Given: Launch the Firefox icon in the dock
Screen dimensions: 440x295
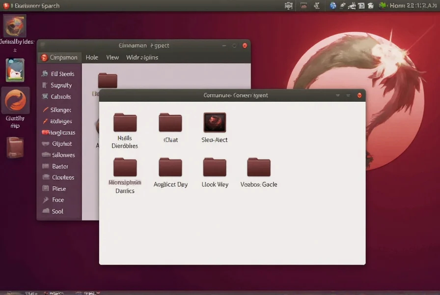Looking at the screenshot, I should [x=16, y=101].
